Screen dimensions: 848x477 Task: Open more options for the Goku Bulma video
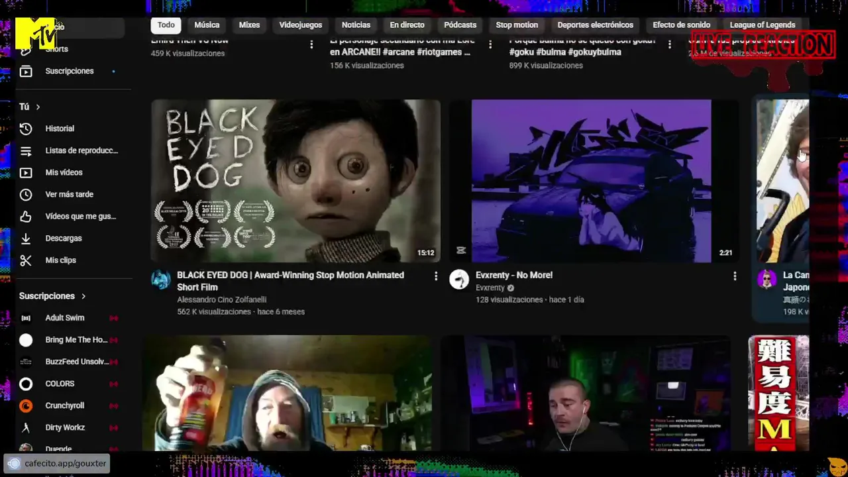pos(669,44)
